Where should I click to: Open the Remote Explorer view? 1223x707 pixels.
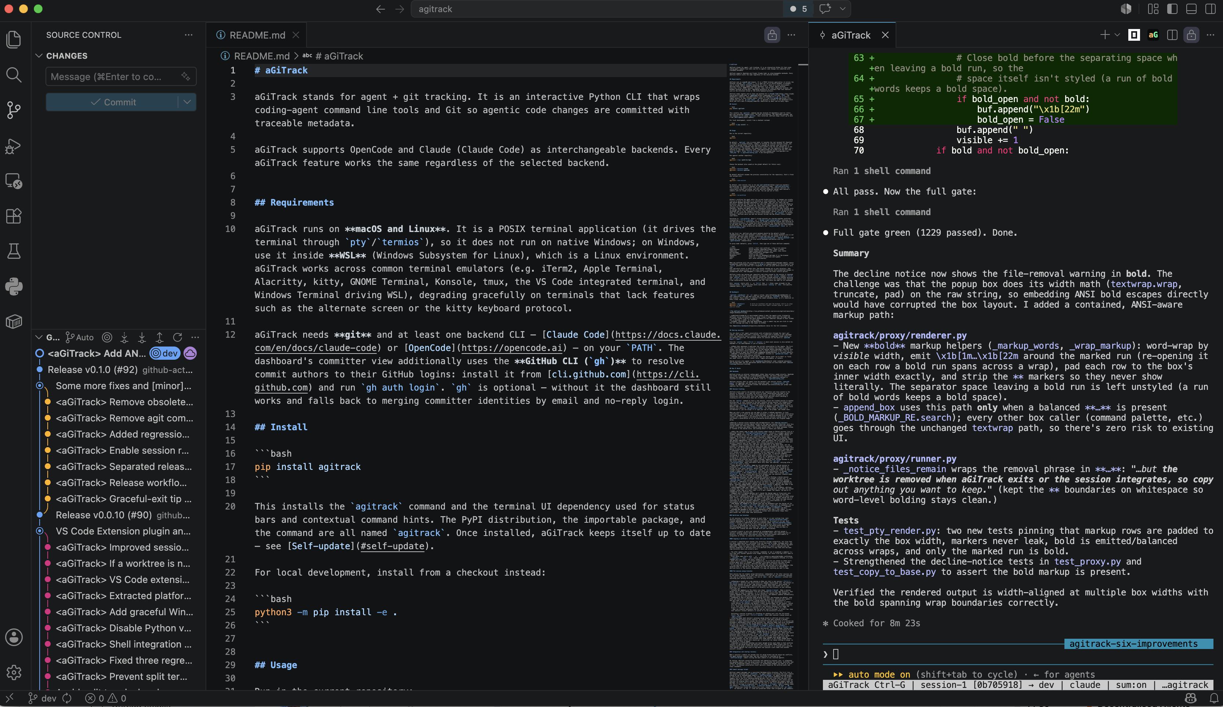14,181
